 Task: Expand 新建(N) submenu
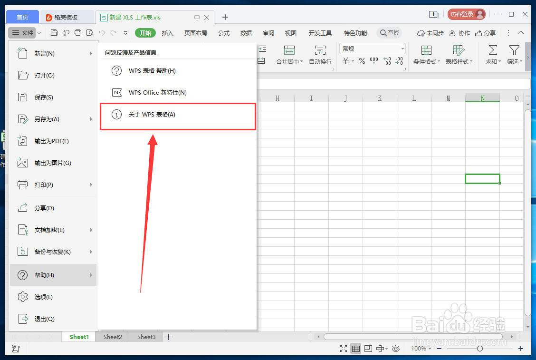(x=91, y=53)
